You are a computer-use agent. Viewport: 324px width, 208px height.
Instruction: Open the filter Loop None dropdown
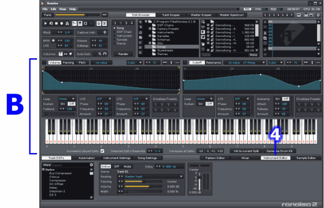pyautogui.click(x=205, y=99)
